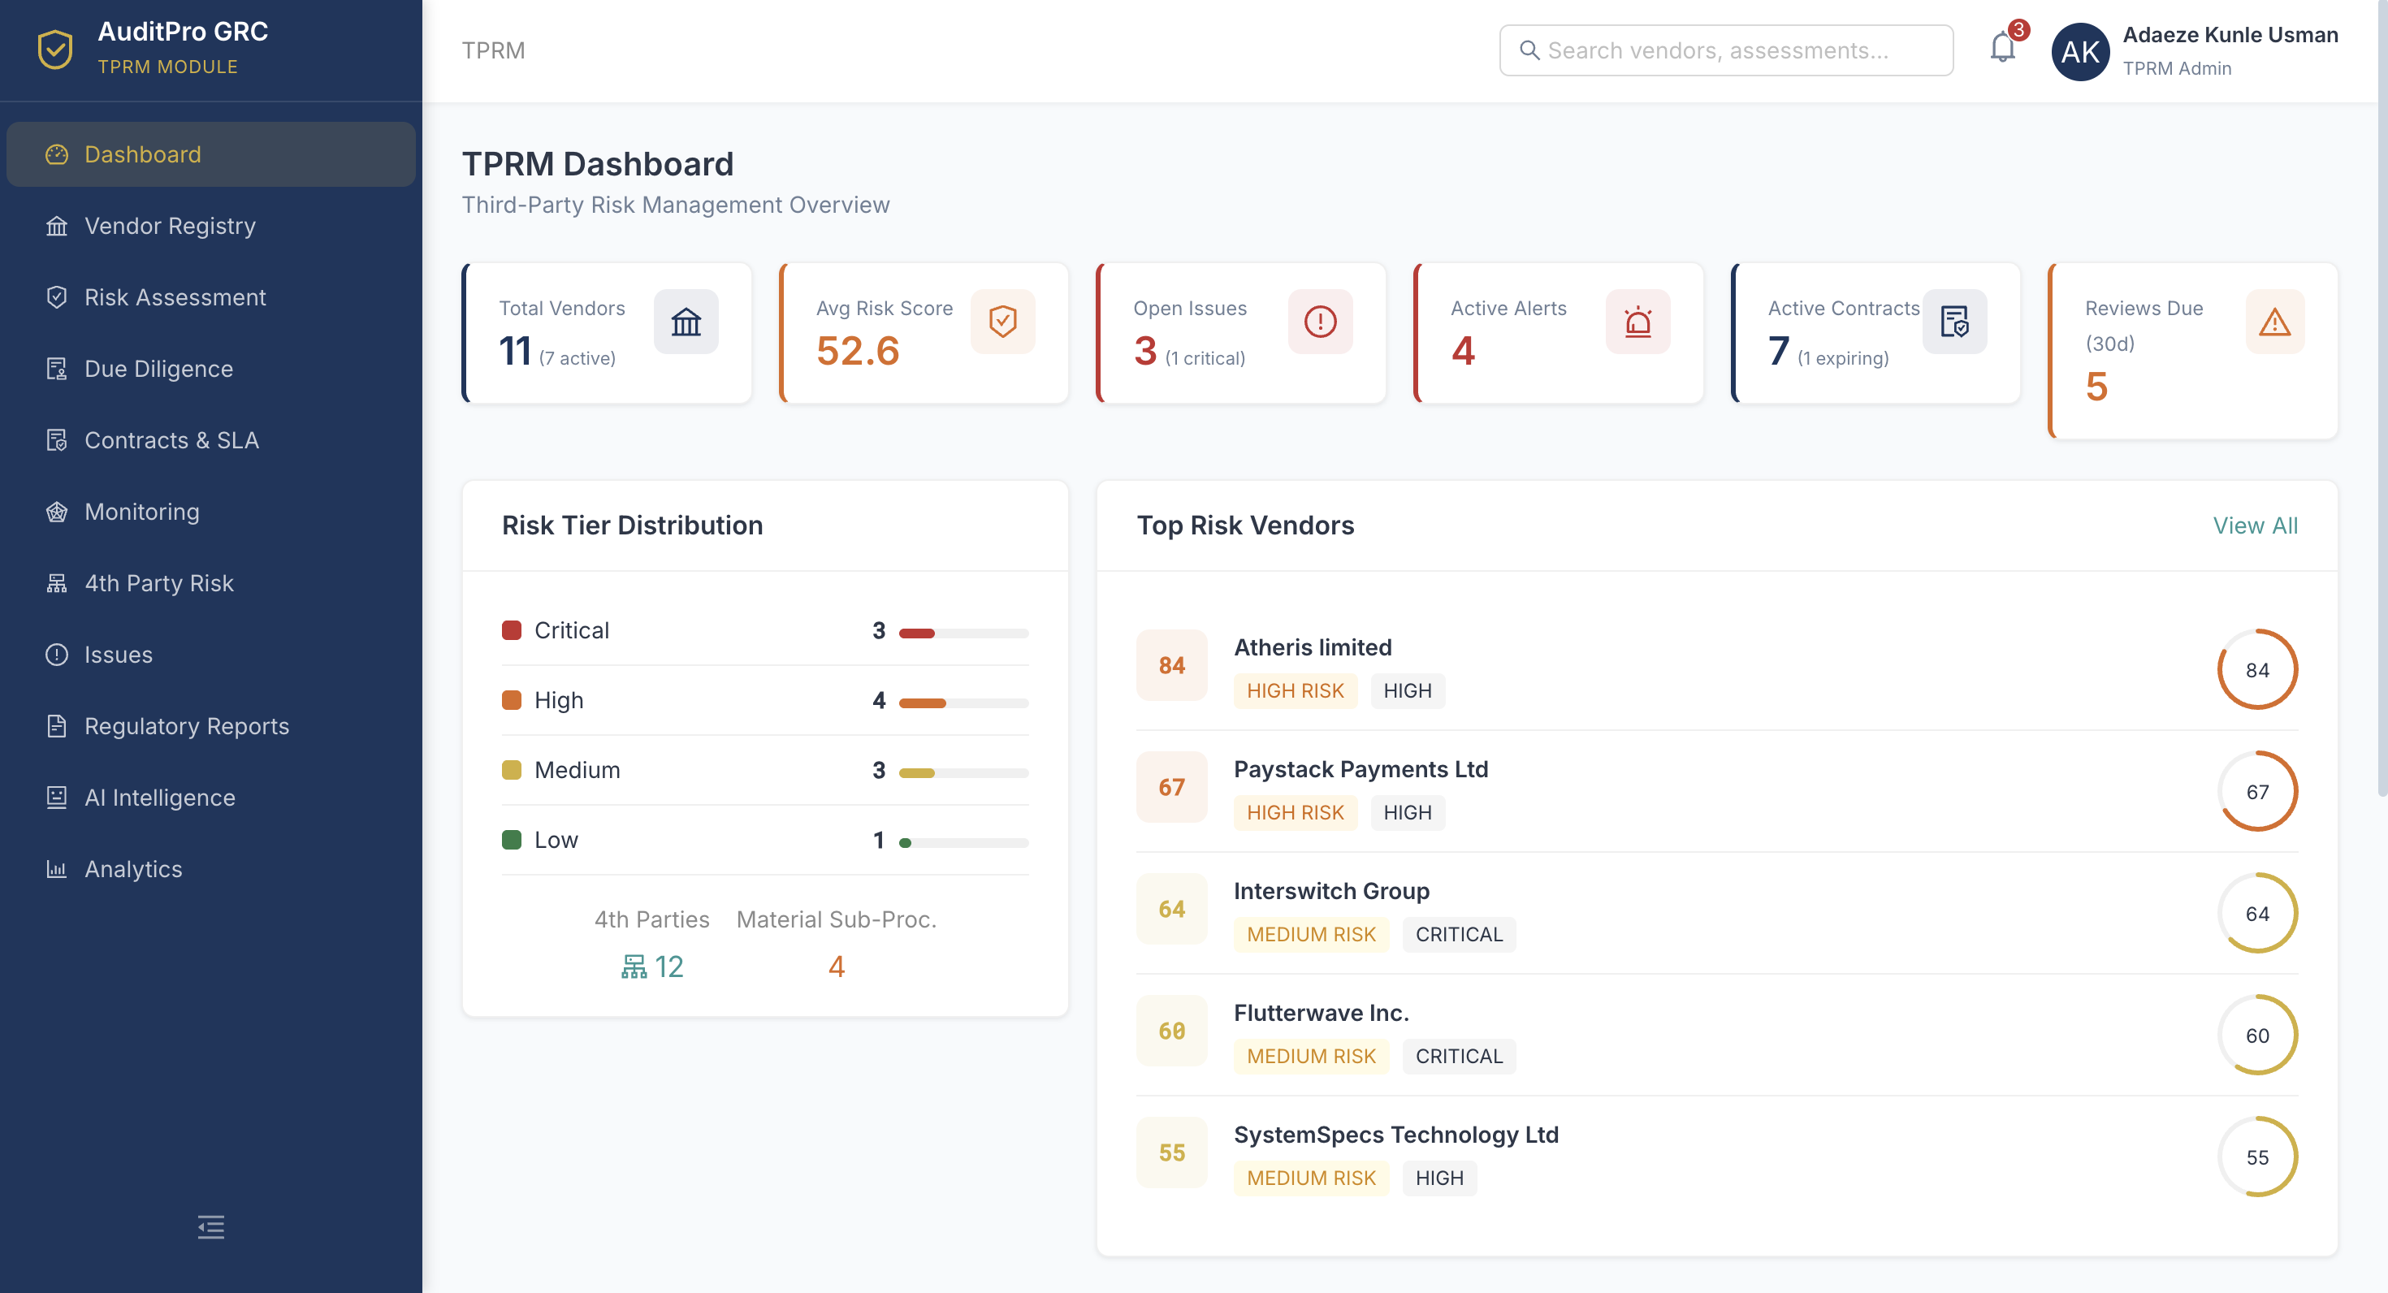2388x1293 pixels.
Task: Click the Critical red legend swatch
Action: [513, 629]
